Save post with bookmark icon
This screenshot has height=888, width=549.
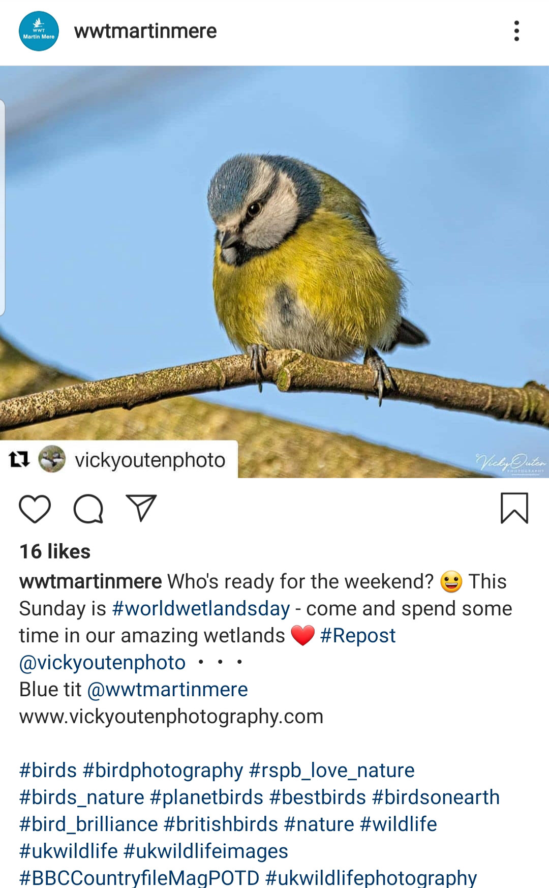click(514, 508)
